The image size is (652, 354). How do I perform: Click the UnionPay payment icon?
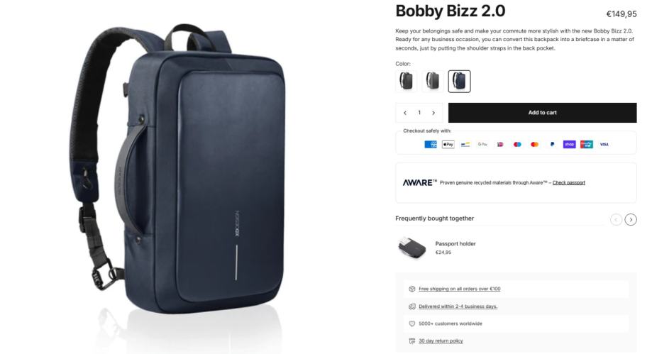[x=587, y=144]
